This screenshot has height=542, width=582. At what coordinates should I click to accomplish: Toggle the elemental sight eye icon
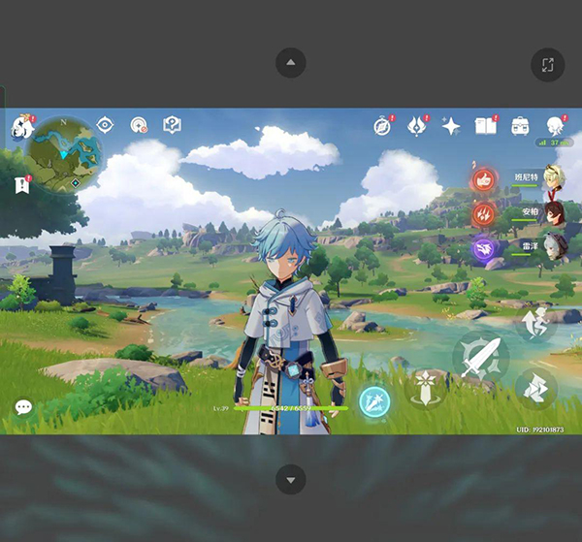coord(106,125)
